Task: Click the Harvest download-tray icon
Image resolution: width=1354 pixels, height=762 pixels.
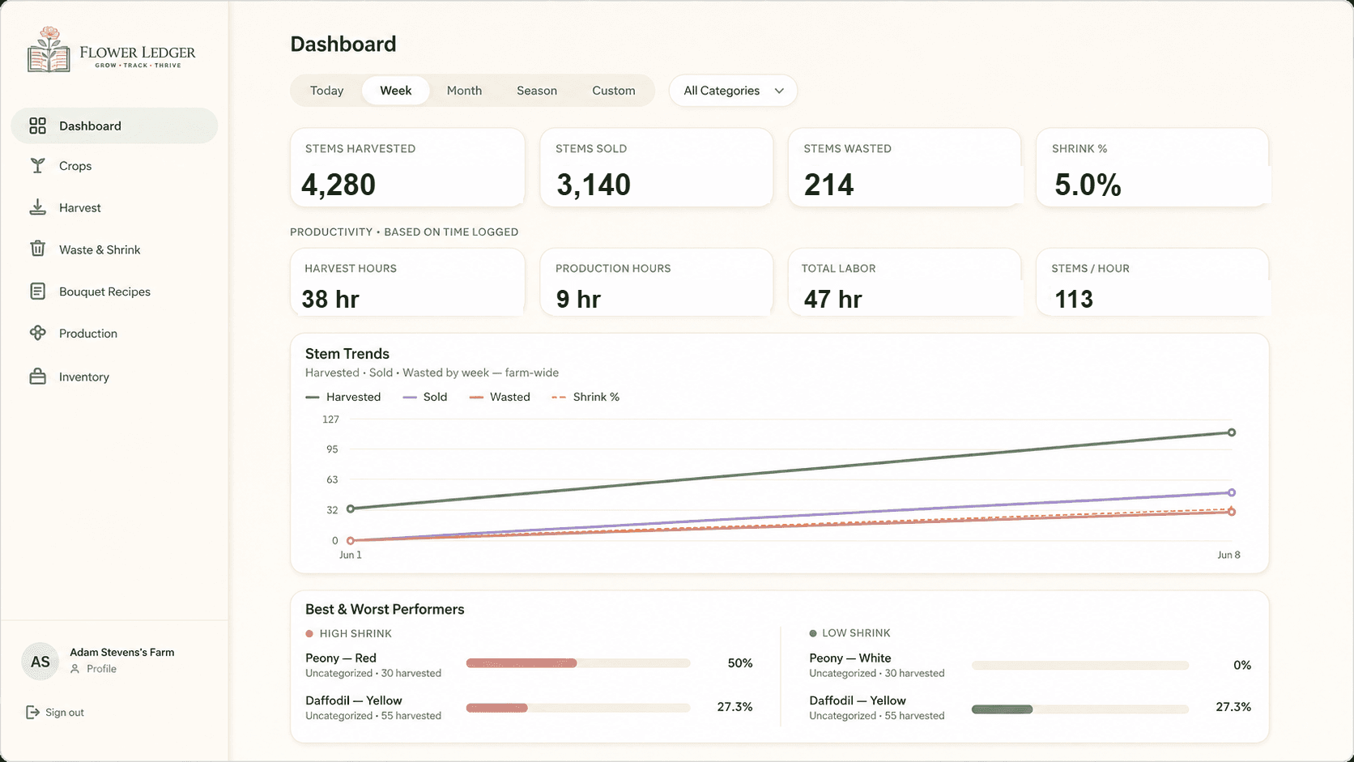Action: point(37,207)
